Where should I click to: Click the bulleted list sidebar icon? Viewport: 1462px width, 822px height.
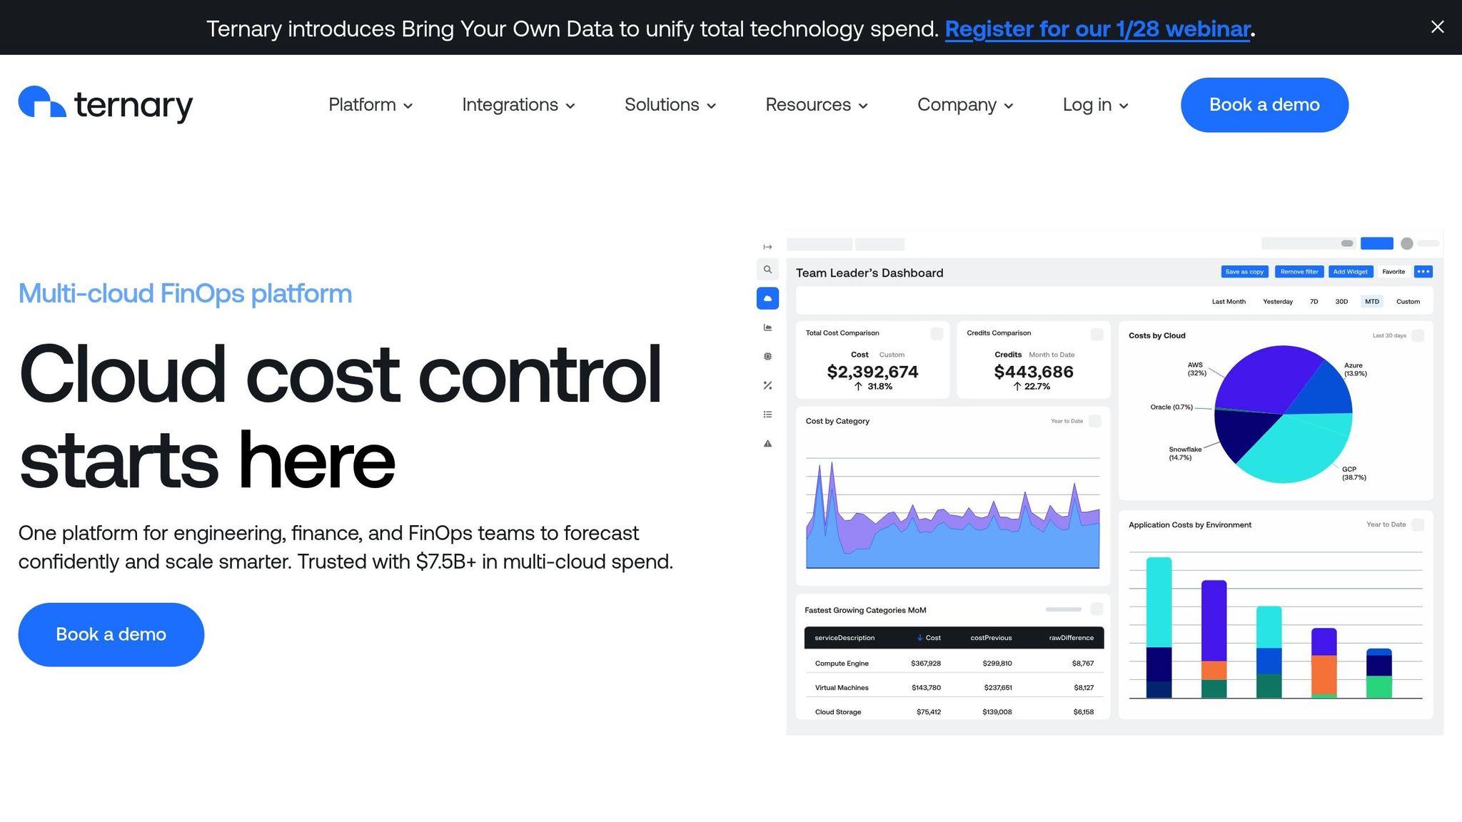tap(767, 415)
